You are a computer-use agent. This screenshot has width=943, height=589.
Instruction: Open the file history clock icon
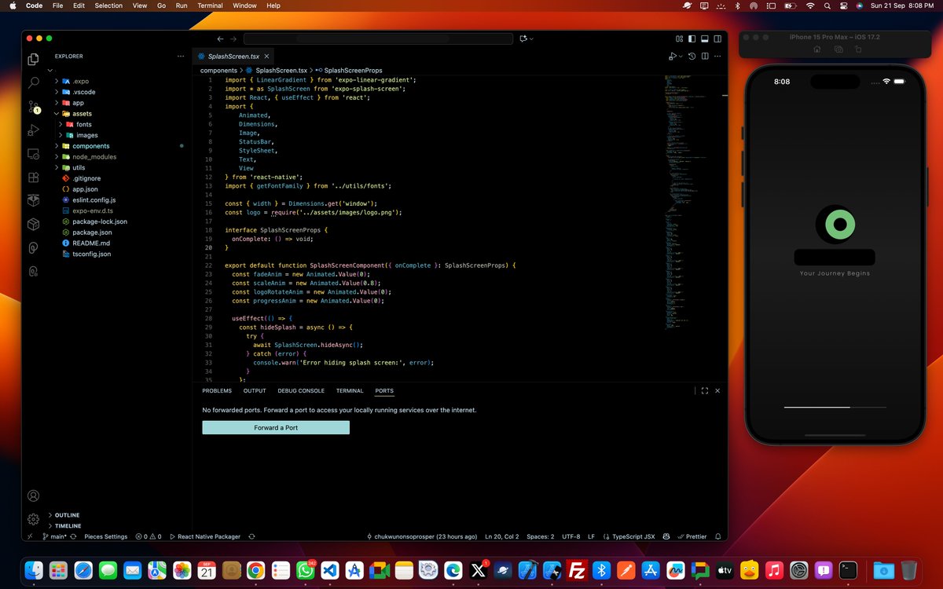(x=692, y=57)
